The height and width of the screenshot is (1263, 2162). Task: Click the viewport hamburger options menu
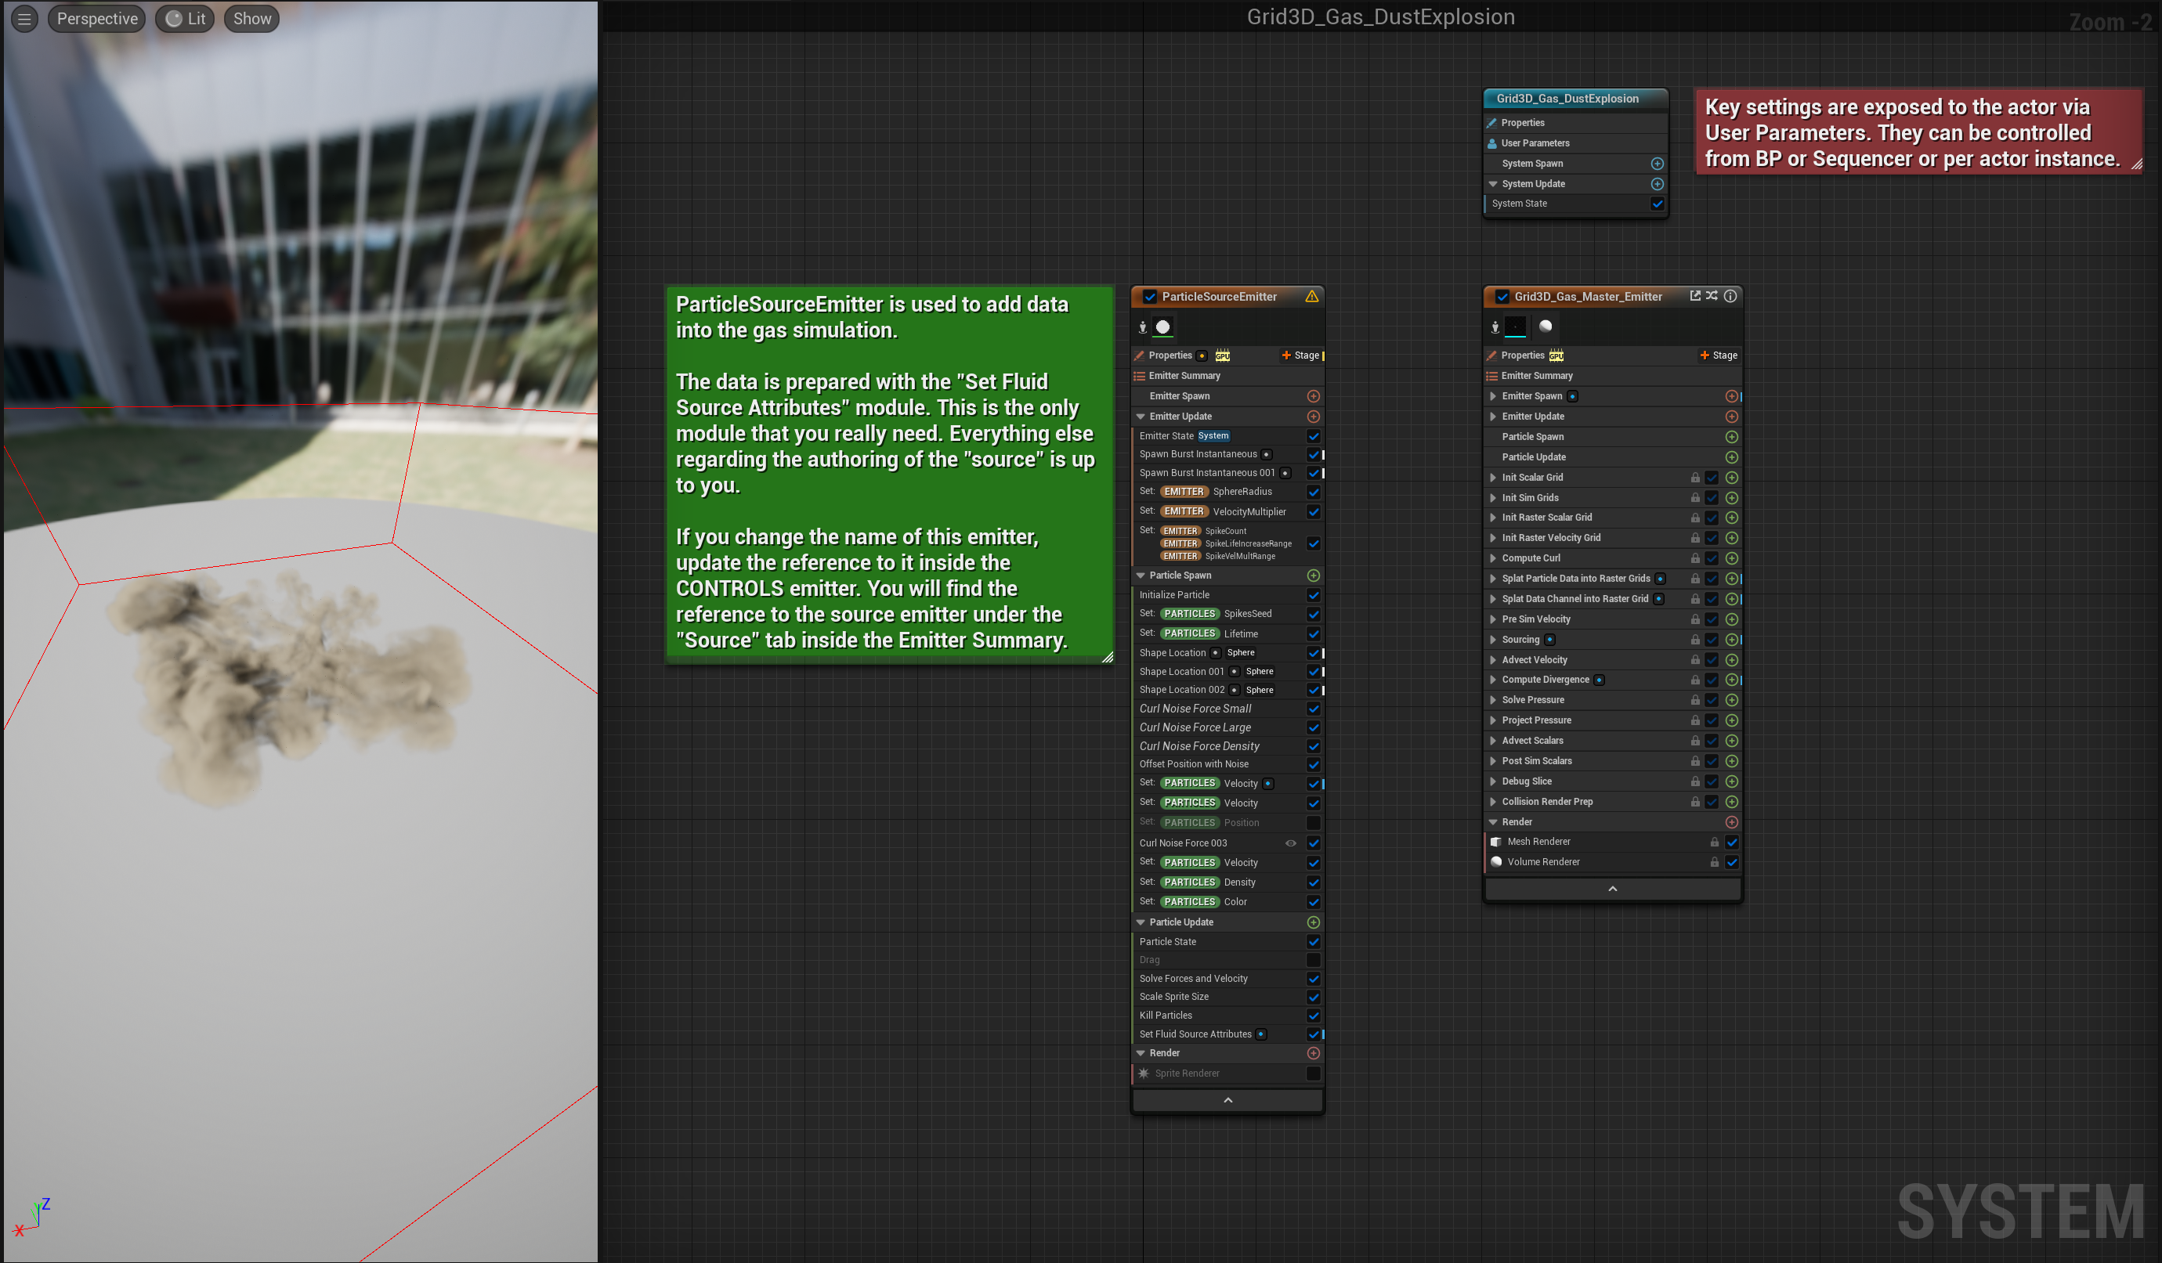[x=24, y=19]
